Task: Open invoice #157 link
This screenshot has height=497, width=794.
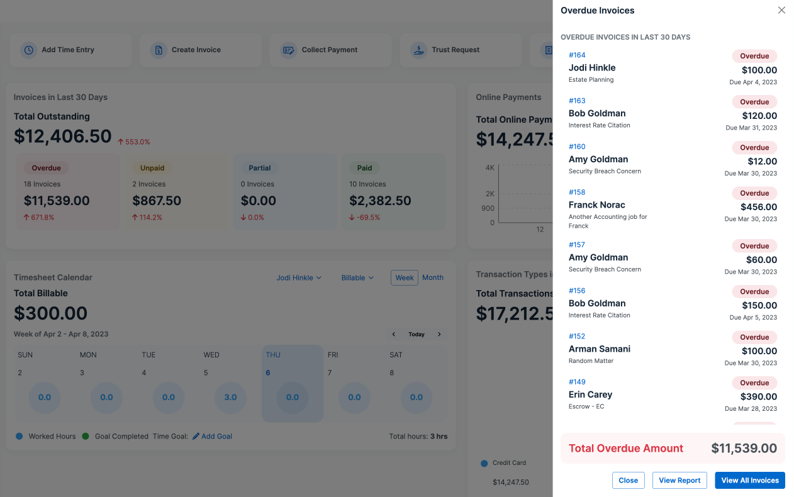Action: [577, 245]
